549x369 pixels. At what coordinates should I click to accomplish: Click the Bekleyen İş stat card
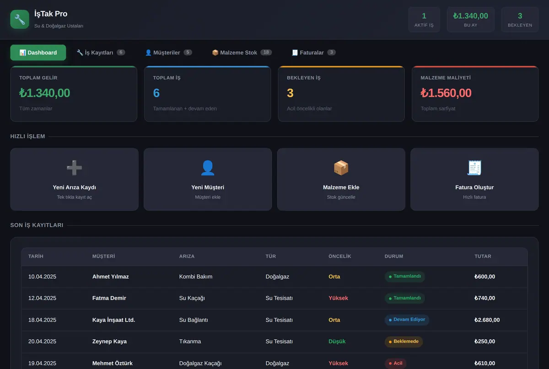click(x=341, y=94)
